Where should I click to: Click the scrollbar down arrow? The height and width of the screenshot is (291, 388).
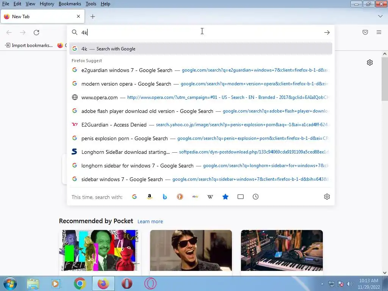click(385, 273)
